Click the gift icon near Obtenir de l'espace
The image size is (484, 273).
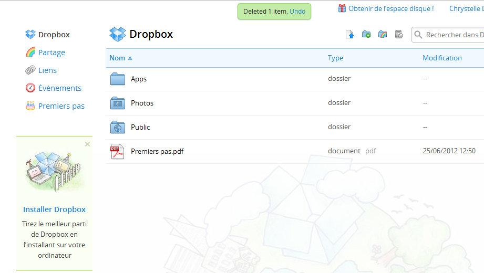point(342,8)
